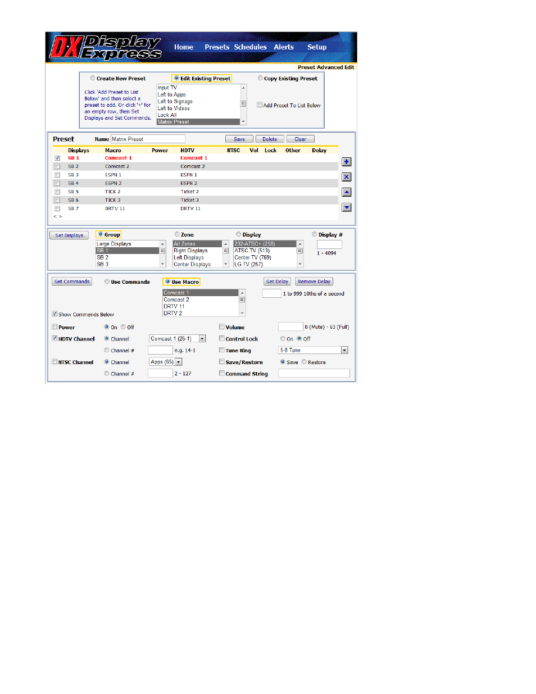536x694 pixels.
Task: Click the Set Delay button
Action: click(x=277, y=282)
